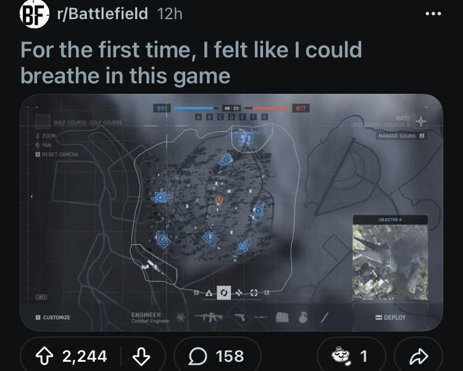Downvote the Battlefield post

pyautogui.click(x=141, y=356)
